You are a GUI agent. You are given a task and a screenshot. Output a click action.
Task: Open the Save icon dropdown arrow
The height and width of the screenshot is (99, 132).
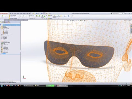coord(37,13)
